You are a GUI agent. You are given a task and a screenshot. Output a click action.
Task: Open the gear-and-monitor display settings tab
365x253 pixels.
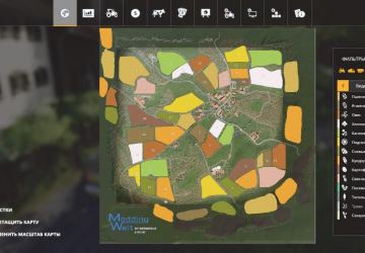coord(252,13)
